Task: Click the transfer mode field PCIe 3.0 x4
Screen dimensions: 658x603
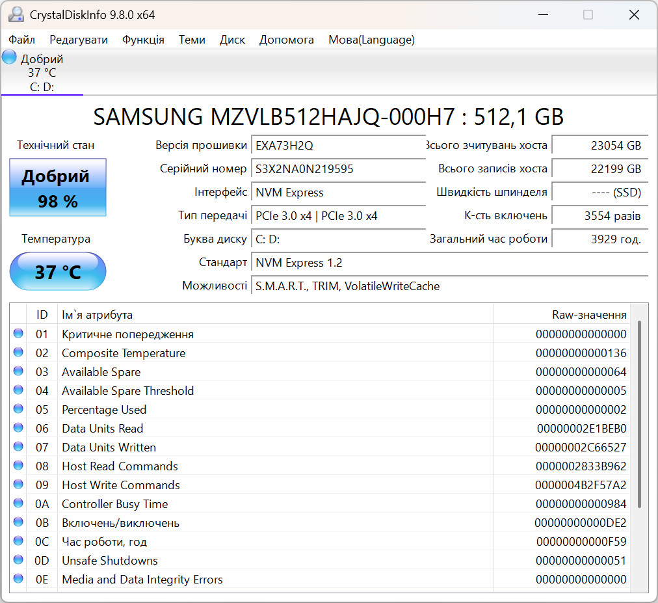Action: (338, 216)
